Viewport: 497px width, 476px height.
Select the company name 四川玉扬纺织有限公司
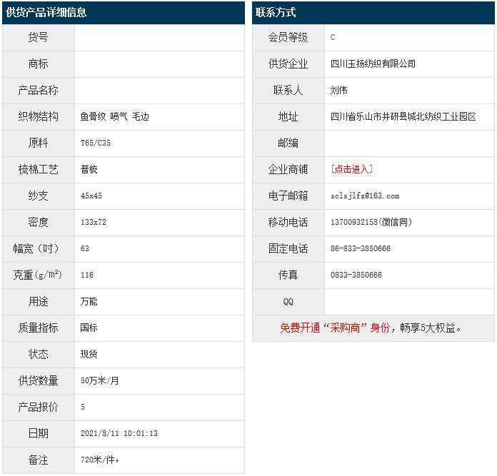click(x=373, y=64)
